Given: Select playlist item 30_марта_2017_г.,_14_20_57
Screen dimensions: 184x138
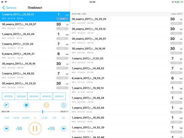Looking at the screenshot, I should (35, 26).
